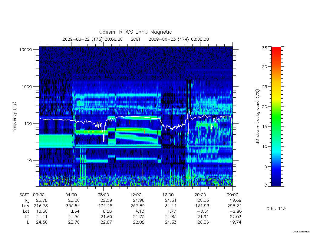Click the Rs value '23.78'
This screenshot has height=233, width=310.
pyautogui.click(x=42, y=200)
